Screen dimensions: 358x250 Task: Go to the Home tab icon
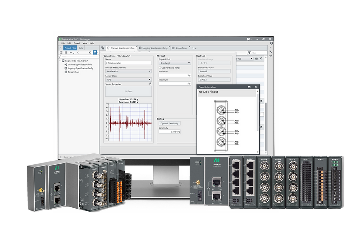tap(103, 48)
